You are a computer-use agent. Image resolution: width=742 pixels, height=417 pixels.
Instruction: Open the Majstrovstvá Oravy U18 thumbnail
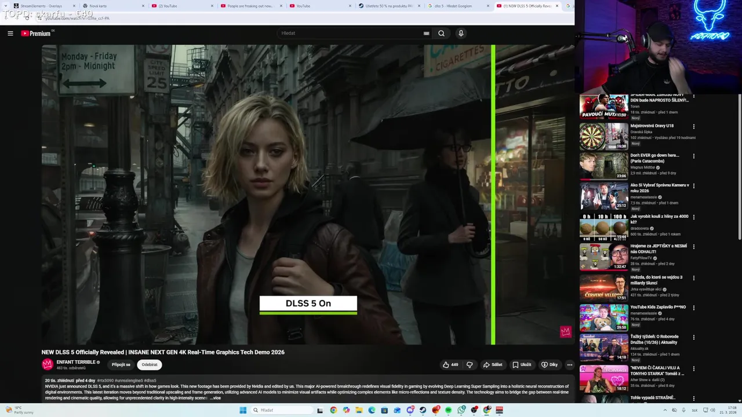pyautogui.click(x=604, y=136)
